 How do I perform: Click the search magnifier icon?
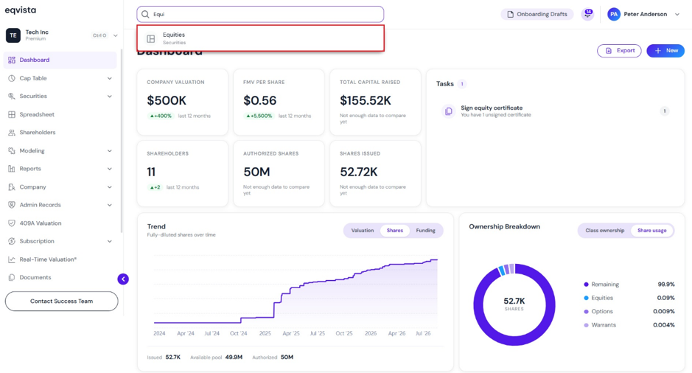click(145, 14)
